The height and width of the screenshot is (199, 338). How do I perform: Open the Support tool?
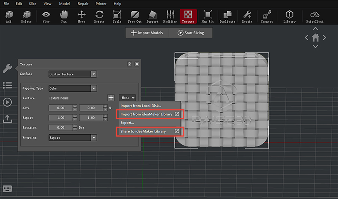coord(152,16)
